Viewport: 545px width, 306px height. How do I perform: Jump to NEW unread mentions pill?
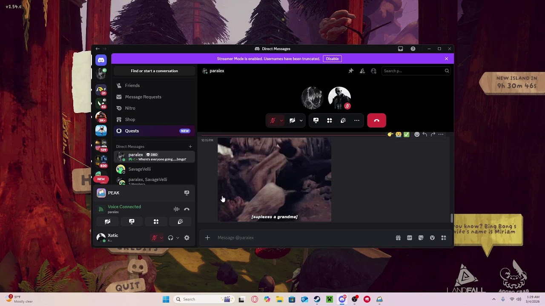click(x=101, y=179)
